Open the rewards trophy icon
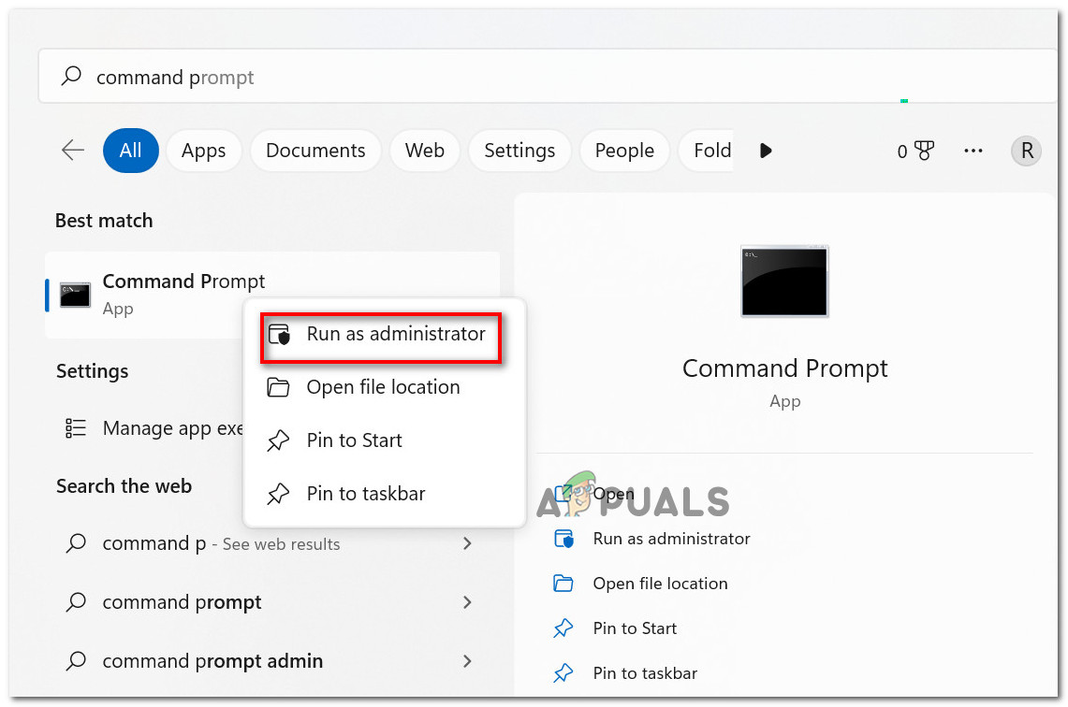 coord(924,151)
